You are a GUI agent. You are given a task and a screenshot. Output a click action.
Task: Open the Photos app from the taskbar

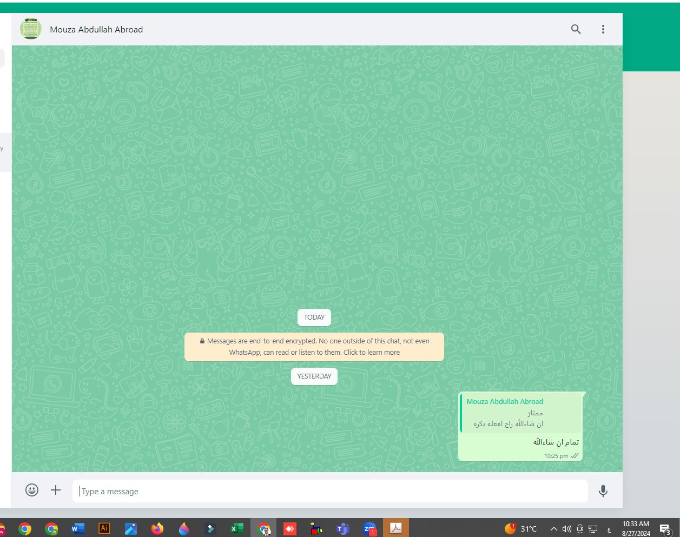point(131,529)
